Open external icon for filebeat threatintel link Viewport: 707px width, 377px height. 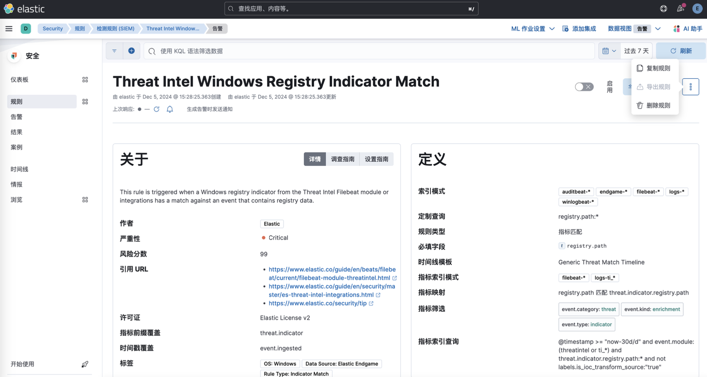(x=395, y=278)
